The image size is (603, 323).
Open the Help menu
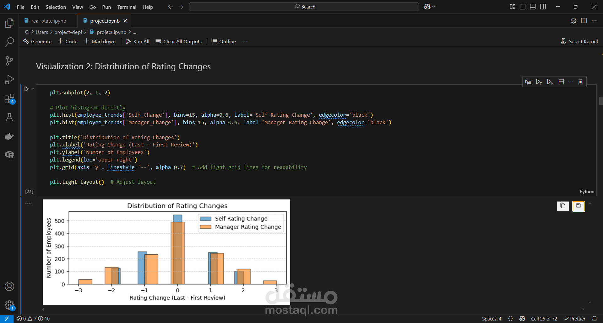(148, 7)
